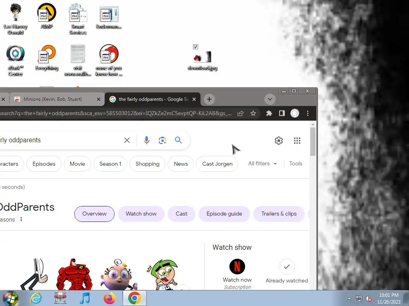Switch to the Minions (Kevin, Bob, Stuart) tab
The height and width of the screenshot is (306, 409).
(52, 99)
